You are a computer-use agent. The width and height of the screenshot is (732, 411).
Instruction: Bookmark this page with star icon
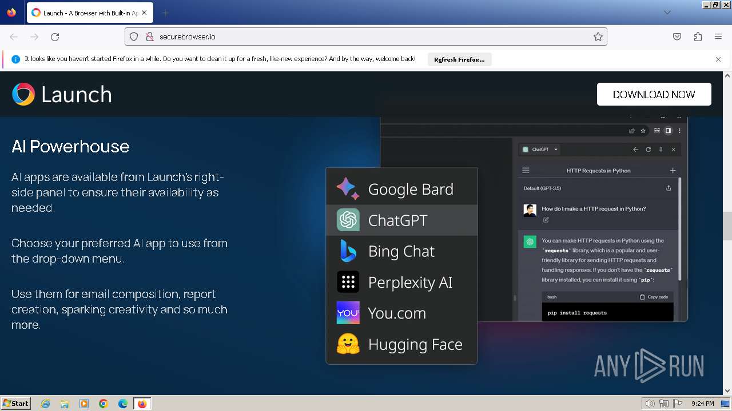[x=598, y=37]
